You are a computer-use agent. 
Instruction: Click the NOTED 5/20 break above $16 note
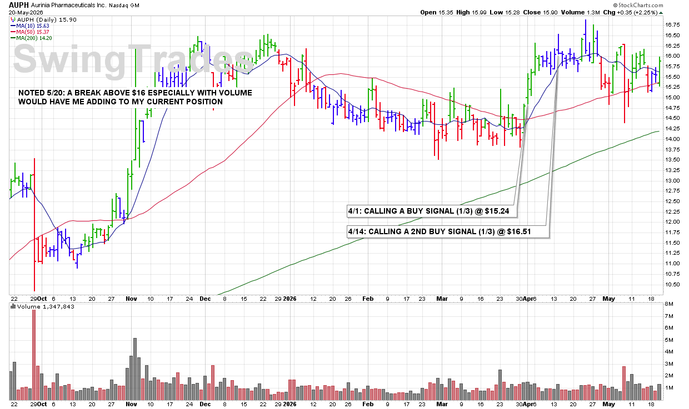pyautogui.click(x=135, y=97)
